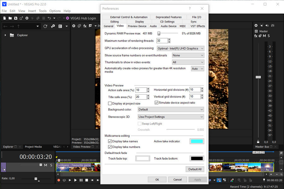Click the Master bus lock icon

tap(258, 142)
